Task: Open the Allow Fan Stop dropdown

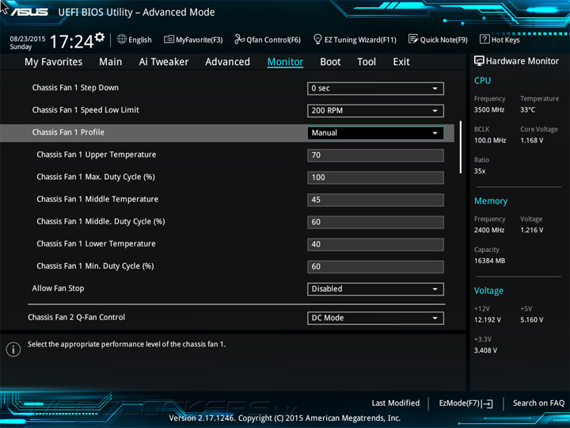Action: point(375,289)
